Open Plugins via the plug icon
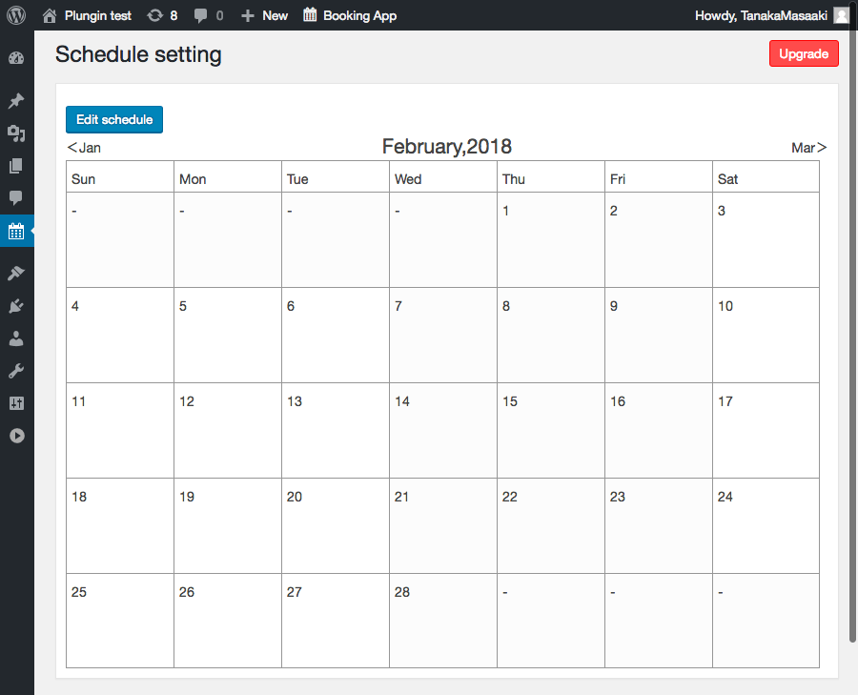 (x=16, y=306)
